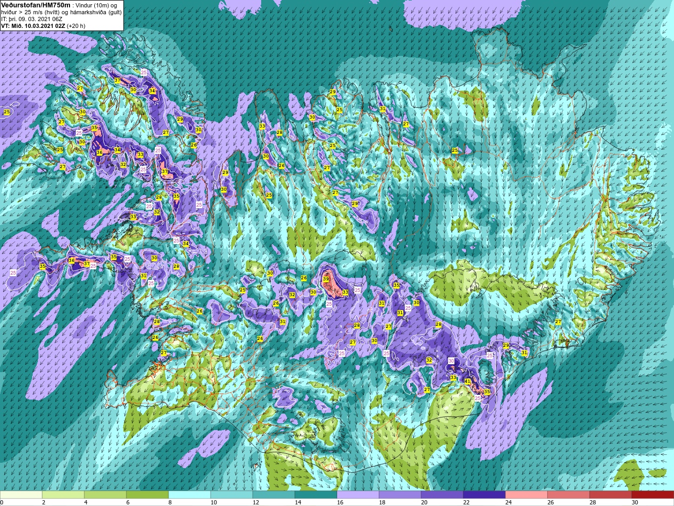Pick the salmon 26–28 legend swatch
The image size is (674, 506).
[x=569, y=495]
